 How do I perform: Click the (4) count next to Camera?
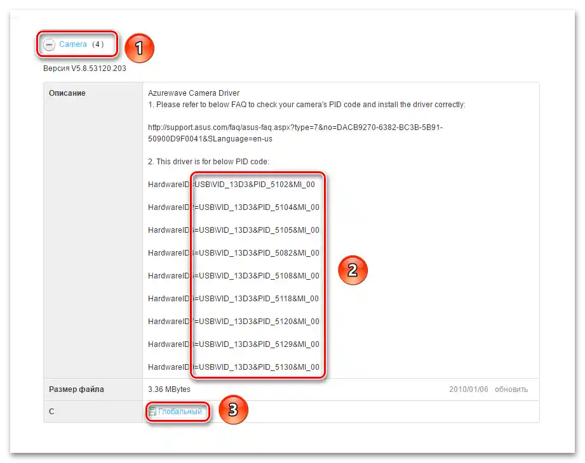click(98, 44)
